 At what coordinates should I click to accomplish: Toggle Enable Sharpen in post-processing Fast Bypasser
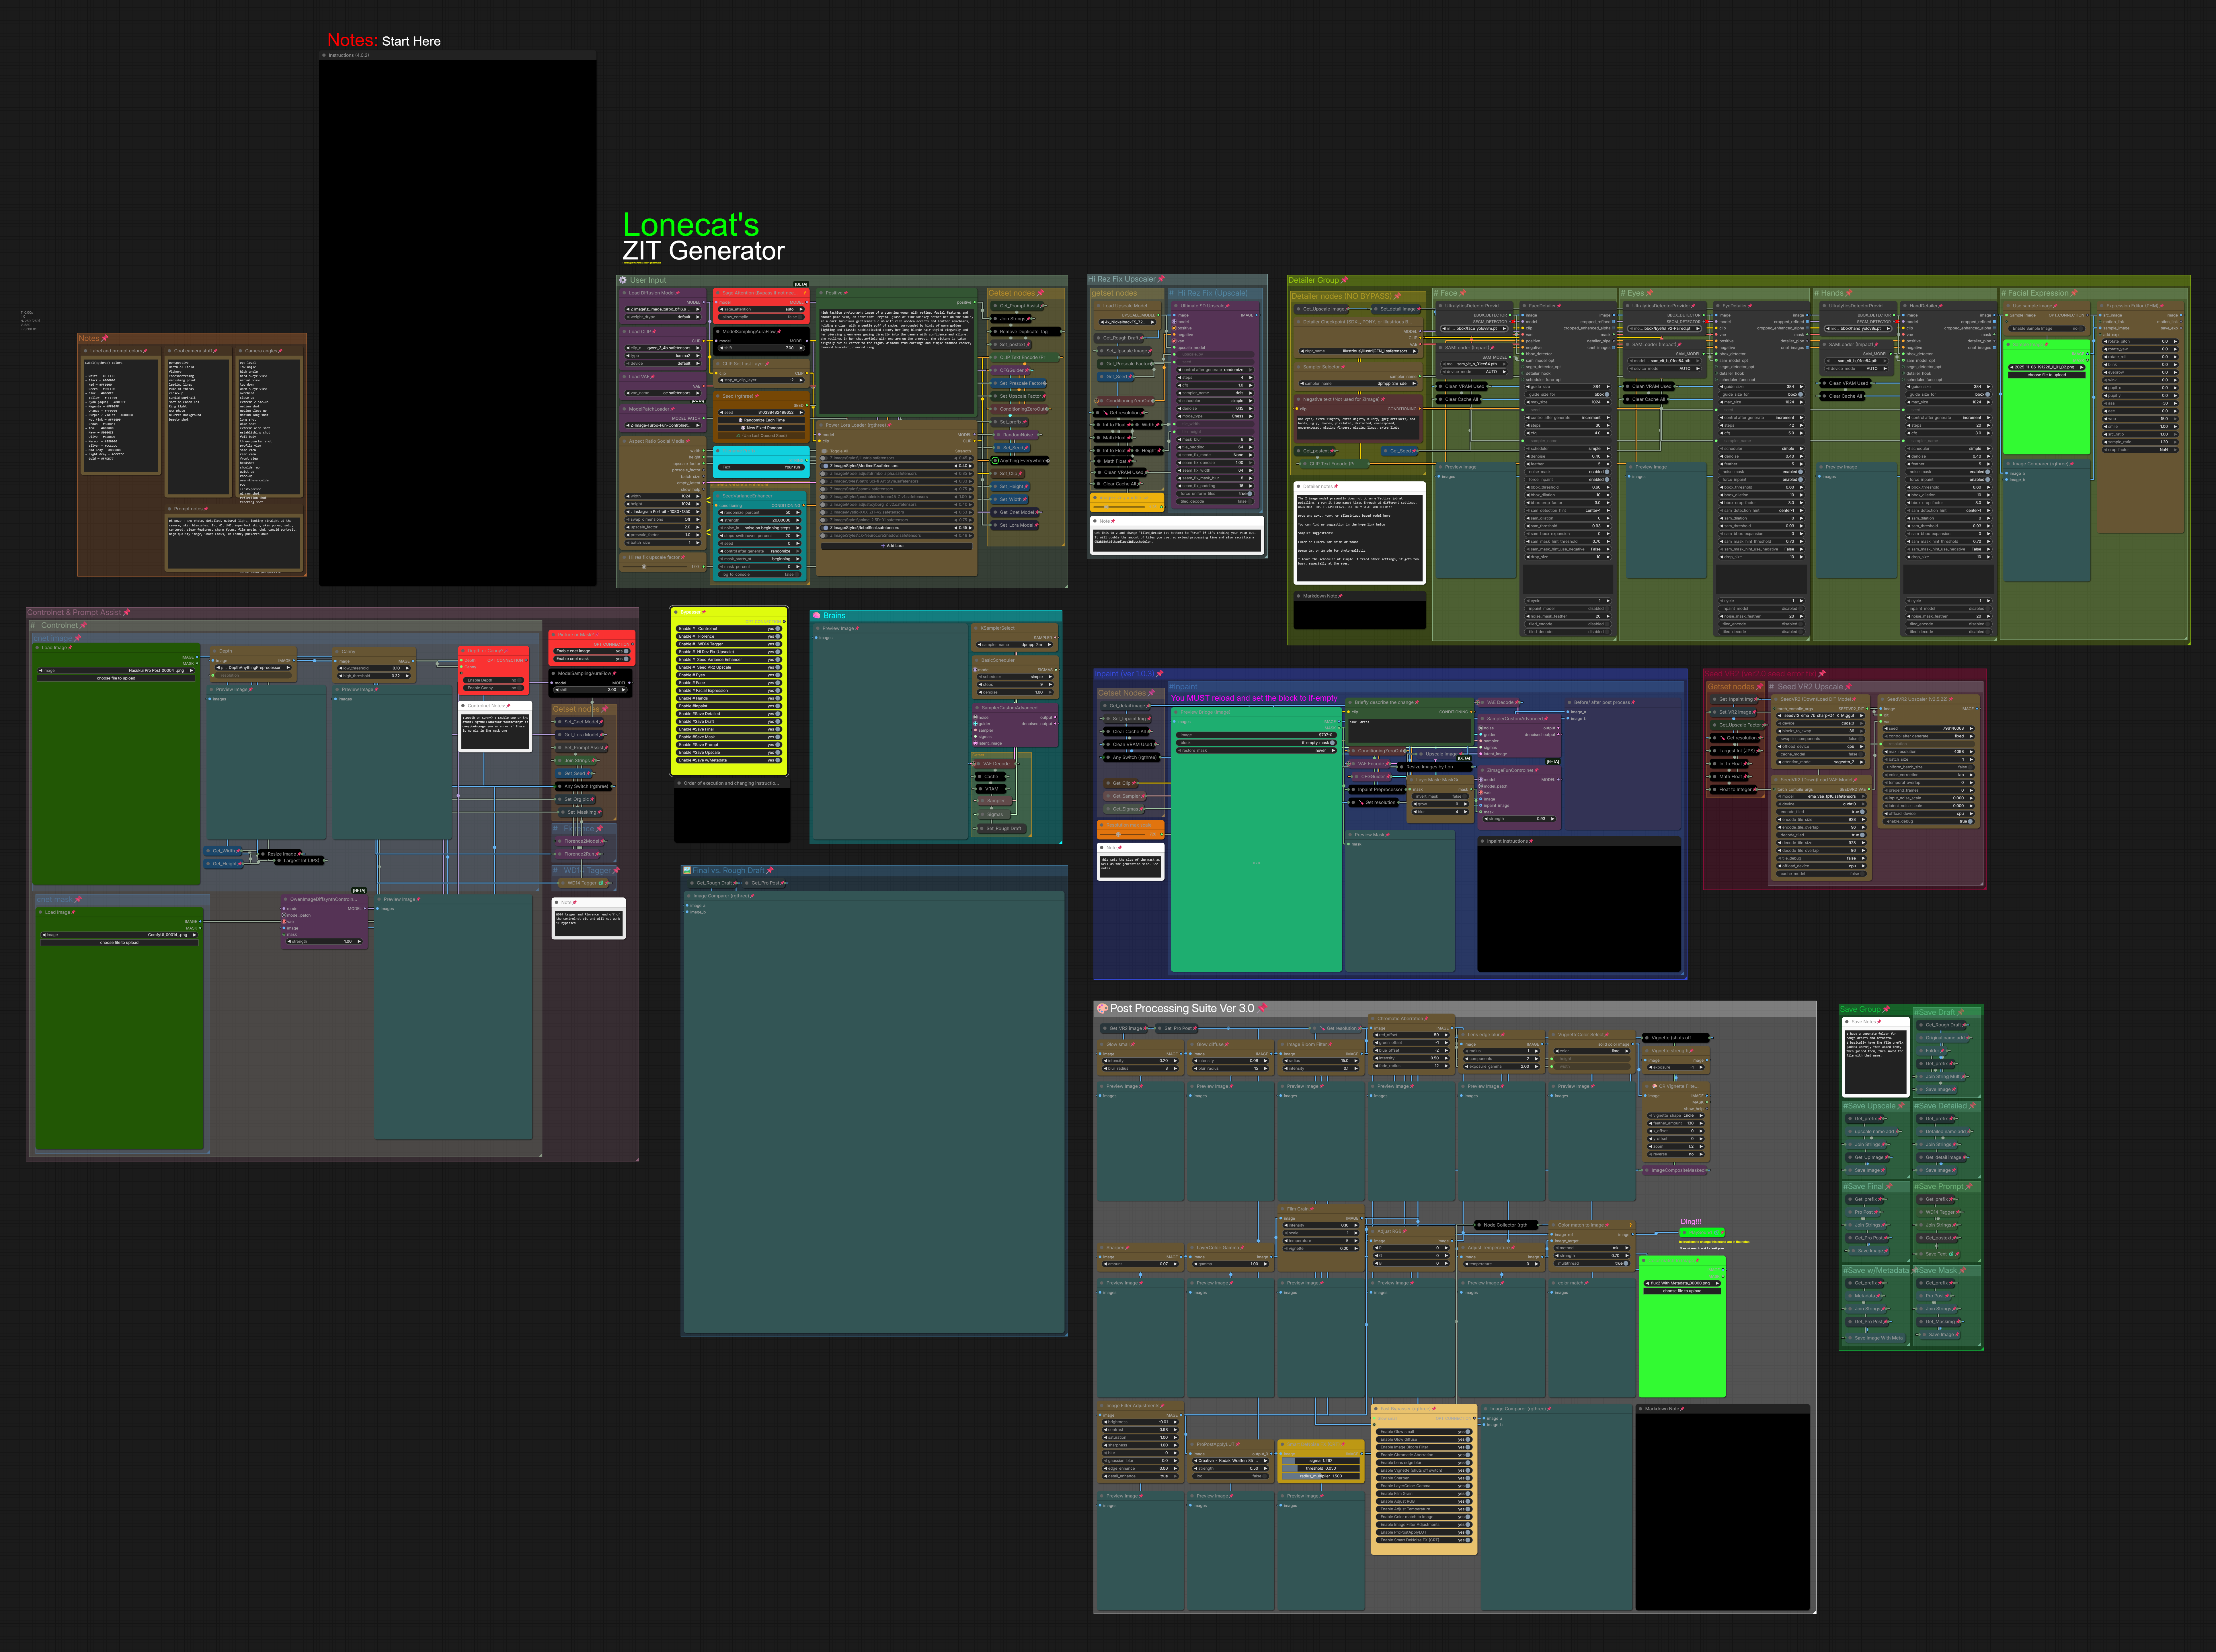click(x=1467, y=1478)
